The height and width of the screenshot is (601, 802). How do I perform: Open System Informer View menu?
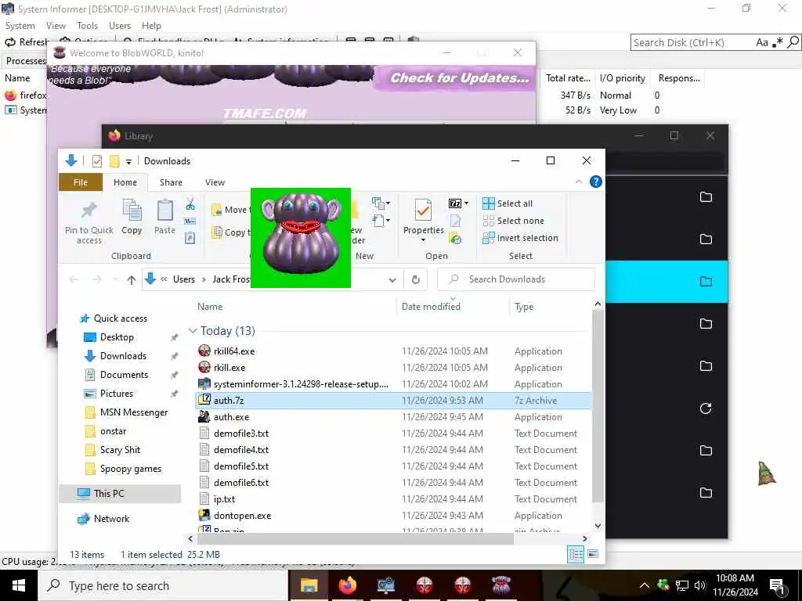pyautogui.click(x=56, y=26)
